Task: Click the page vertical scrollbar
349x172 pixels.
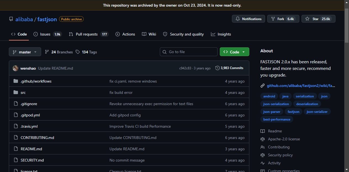Action: pyautogui.click(x=347, y=86)
